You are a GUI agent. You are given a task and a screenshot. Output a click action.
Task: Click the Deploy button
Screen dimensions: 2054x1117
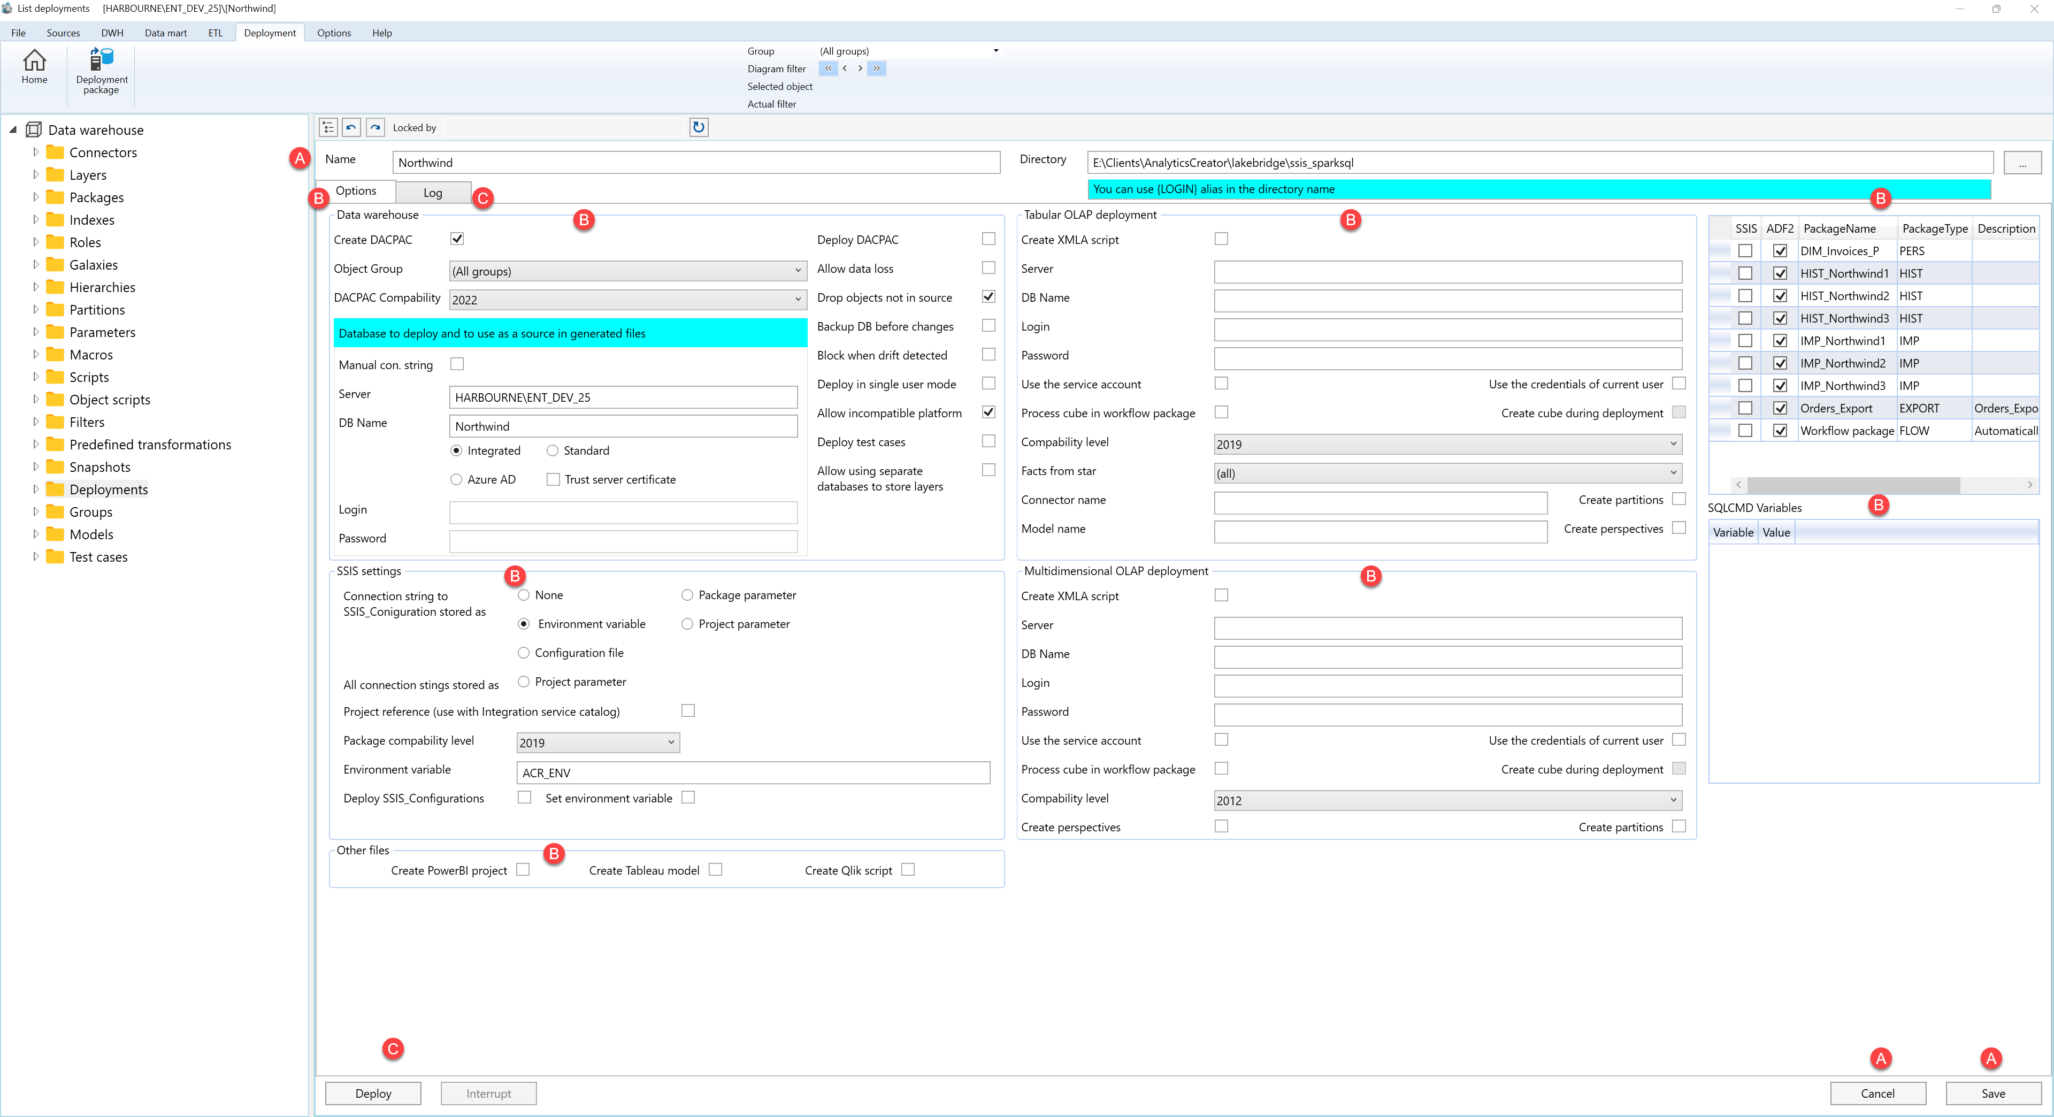point(373,1093)
